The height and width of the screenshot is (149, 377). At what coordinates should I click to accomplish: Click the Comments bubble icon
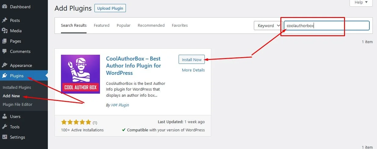[5, 51]
